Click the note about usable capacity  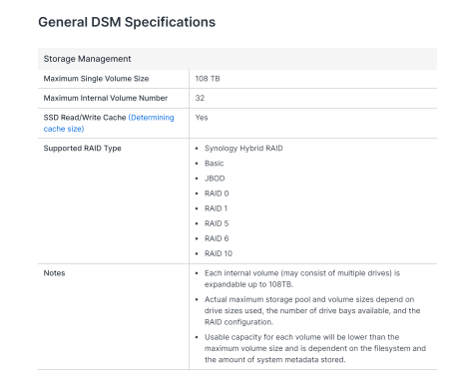click(315, 348)
